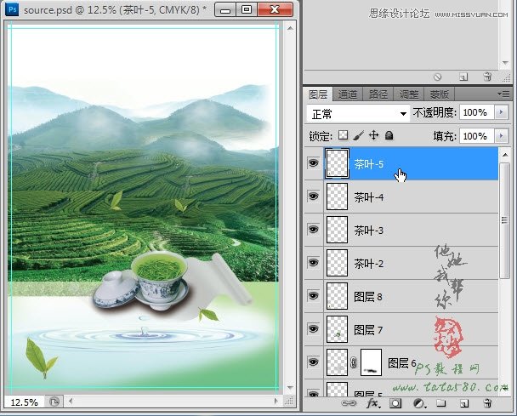Switch to the 蒙版 tab
517x416 pixels.
pos(439,94)
